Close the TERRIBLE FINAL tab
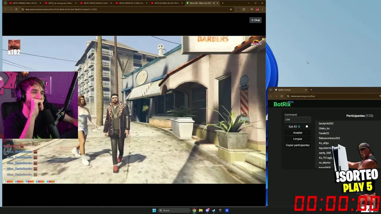The width and height of the screenshot is (381, 214). point(40,3)
